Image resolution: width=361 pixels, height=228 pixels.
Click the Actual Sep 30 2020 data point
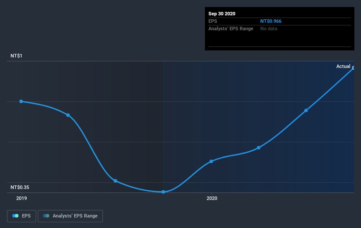coord(354,68)
